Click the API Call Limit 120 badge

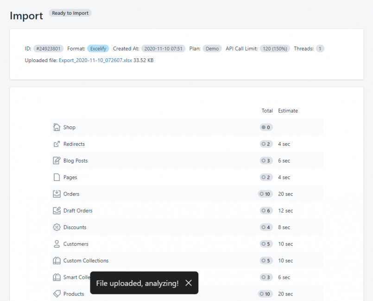click(275, 48)
